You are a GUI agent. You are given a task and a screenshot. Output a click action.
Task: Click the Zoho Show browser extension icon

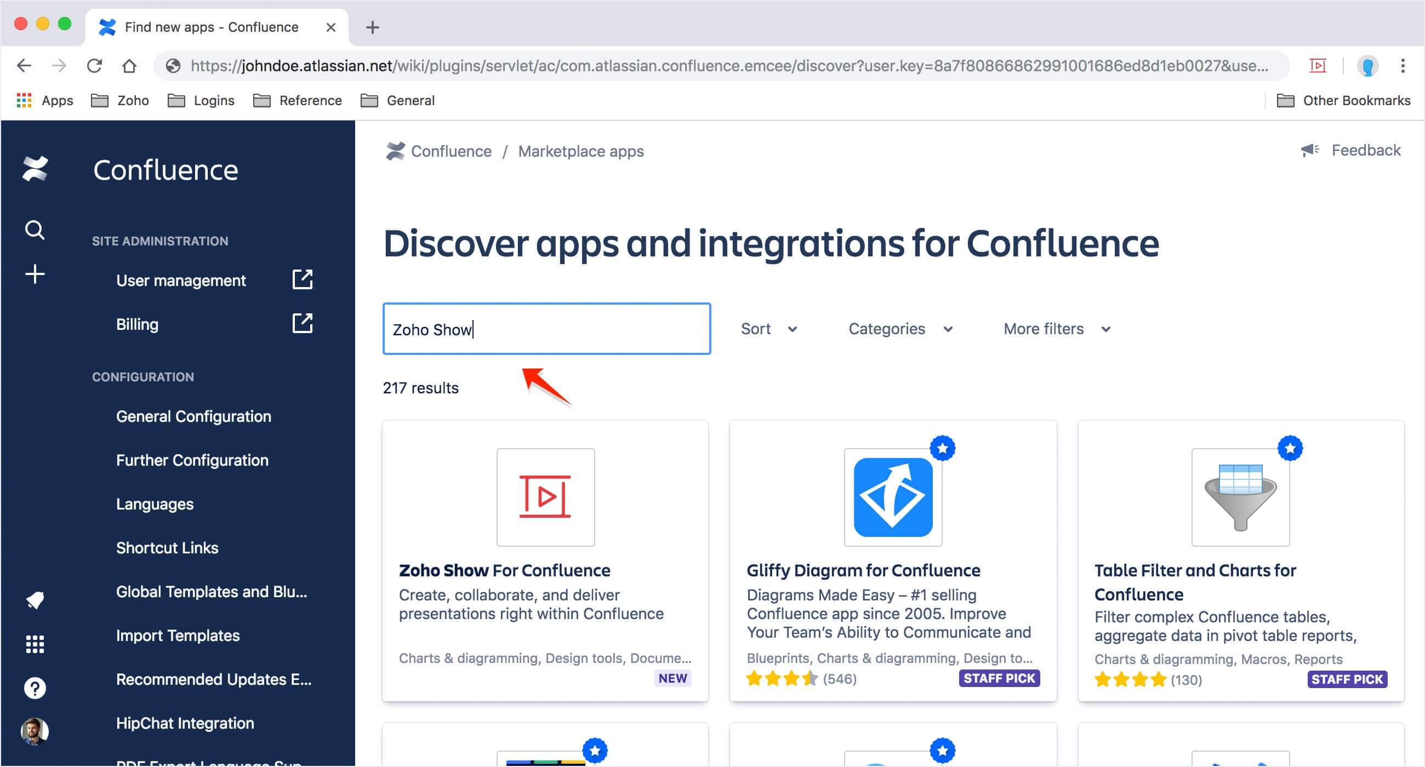pos(1318,66)
